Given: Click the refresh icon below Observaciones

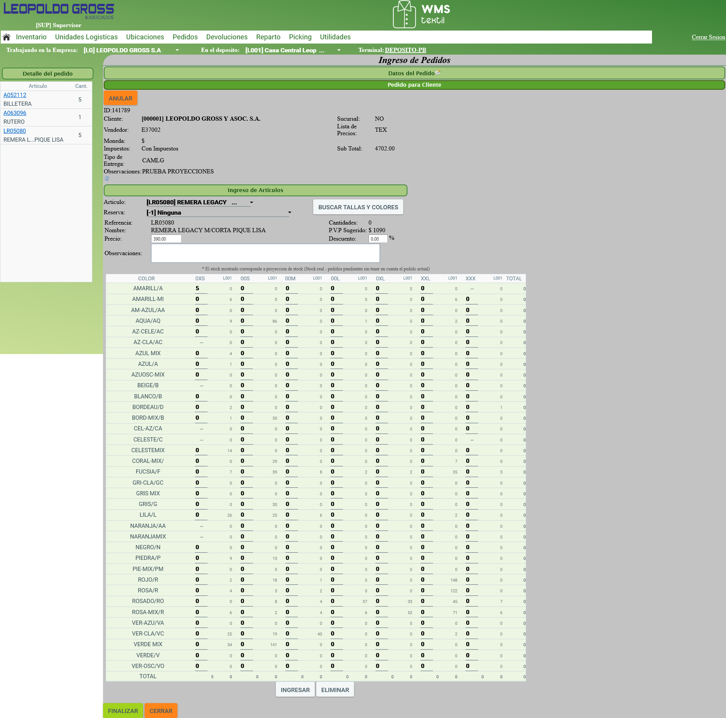Looking at the screenshot, I should [x=107, y=178].
